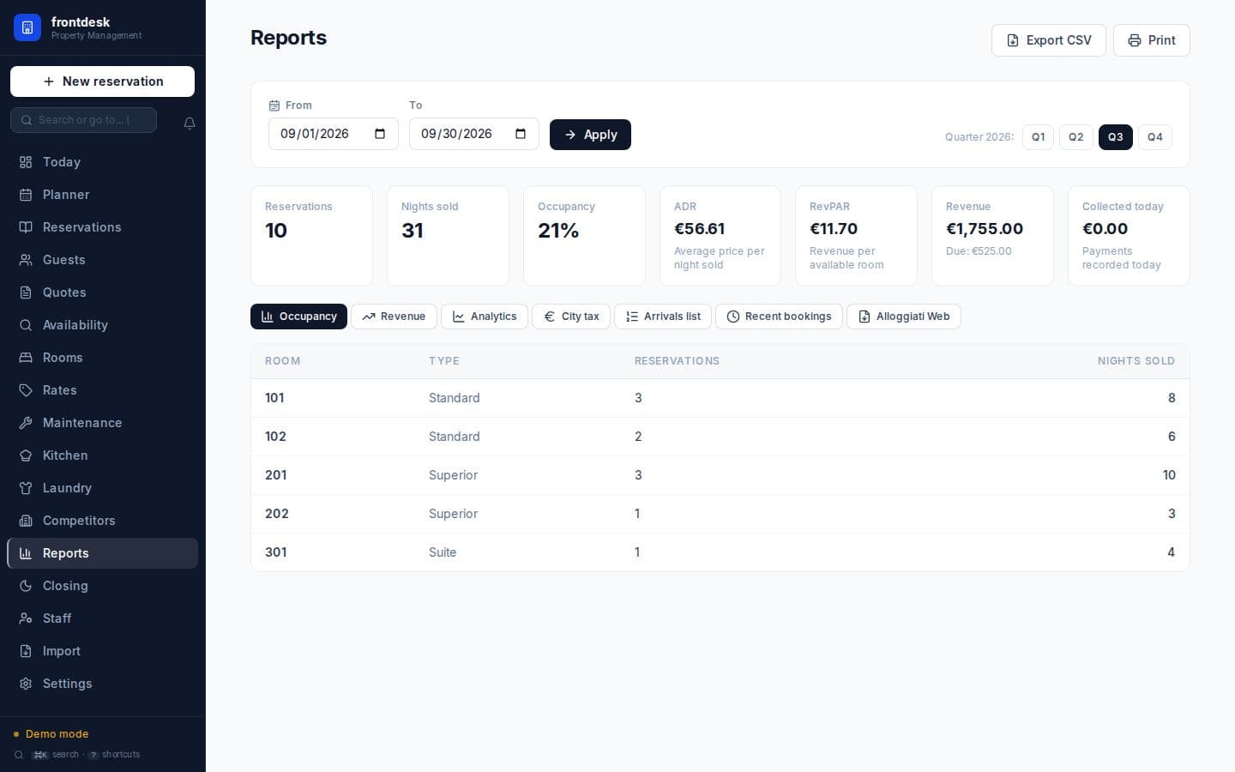Select quarter Q3 filter

(1115, 137)
